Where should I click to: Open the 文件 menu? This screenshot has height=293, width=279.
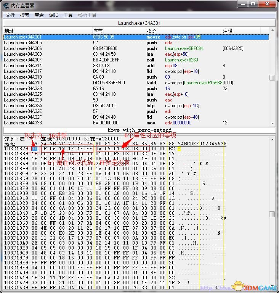coord(10,15)
